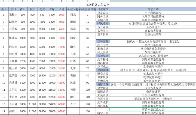Select the 合计 header cell
This screenshot has width=196, height=115.
62,9
